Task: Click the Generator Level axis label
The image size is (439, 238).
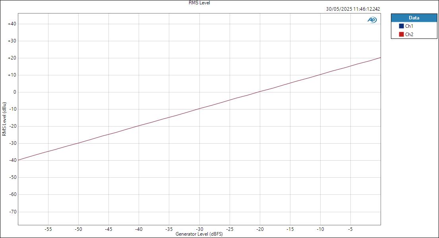Action: coord(199,234)
